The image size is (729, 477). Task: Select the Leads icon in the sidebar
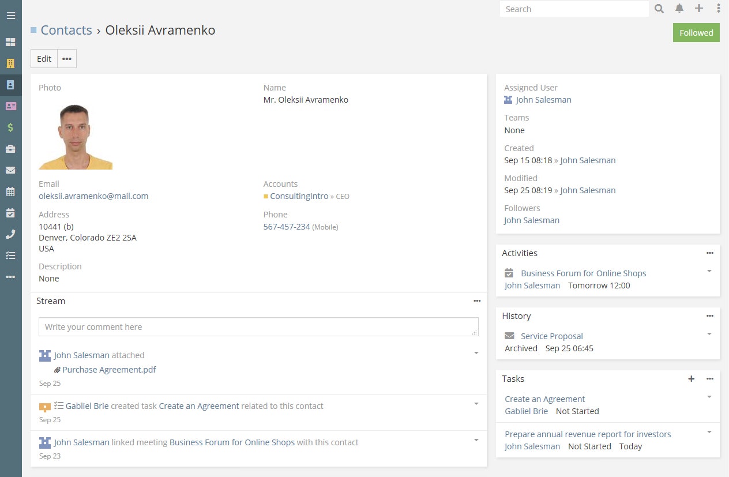[x=10, y=106]
